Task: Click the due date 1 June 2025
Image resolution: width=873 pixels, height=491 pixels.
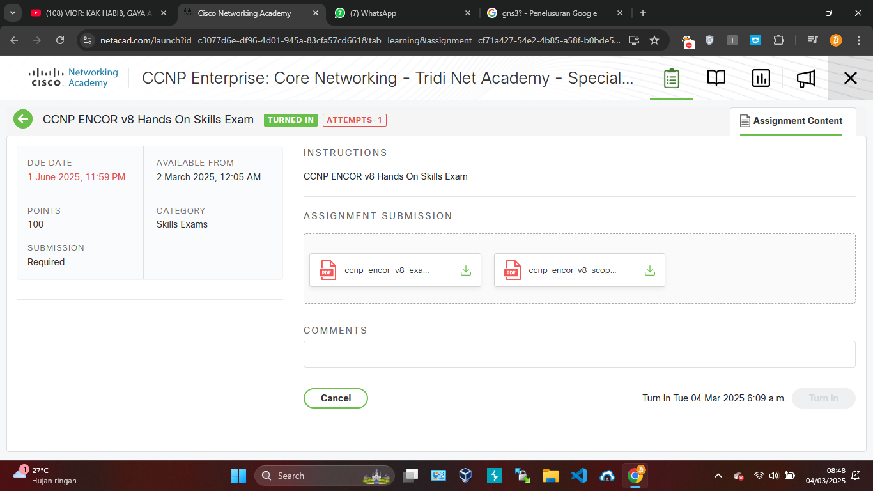Action: [77, 177]
